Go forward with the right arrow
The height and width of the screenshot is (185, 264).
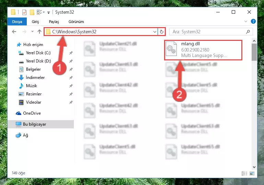(24, 32)
